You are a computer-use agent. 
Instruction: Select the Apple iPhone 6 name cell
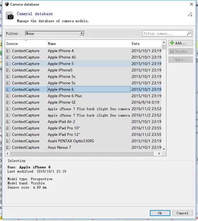pyautogui.click(x=89, y=89)
